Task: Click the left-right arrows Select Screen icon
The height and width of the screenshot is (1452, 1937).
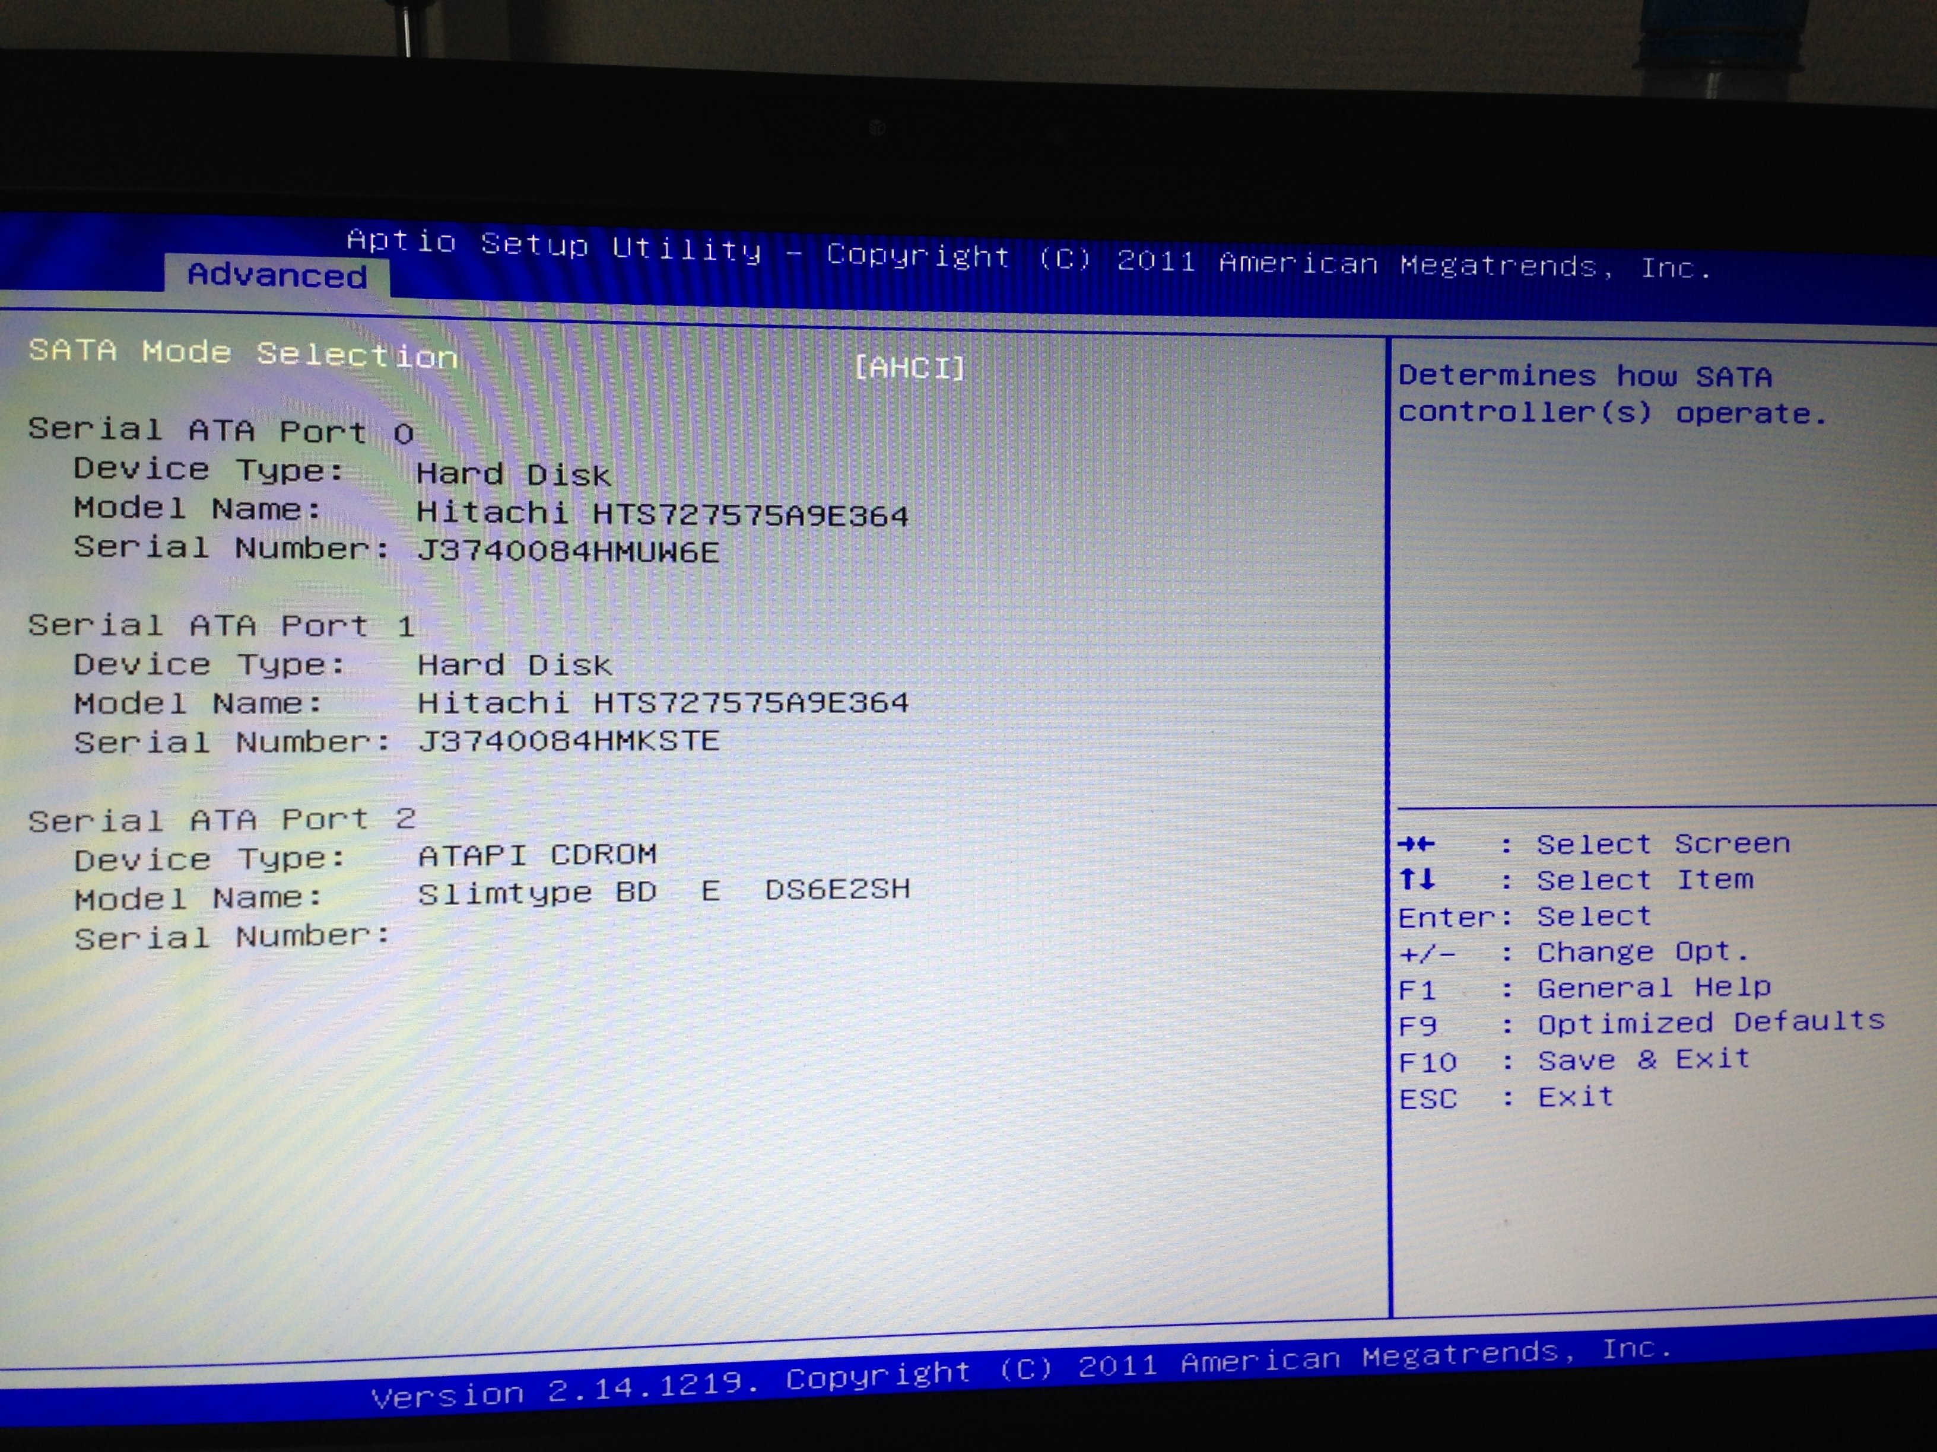Action: tap(1416, 843)
